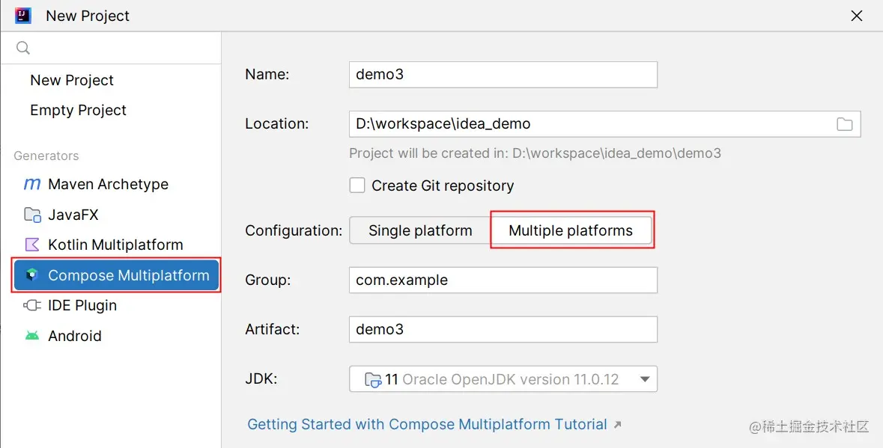The image size is (883, 448).
Task: Select New Project in the left panel
Action: [x=72, y=80]
